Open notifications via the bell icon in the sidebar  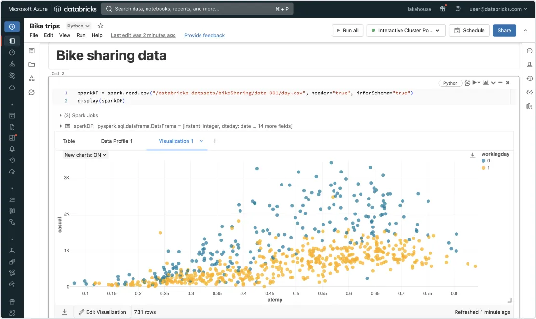[12, 149]
